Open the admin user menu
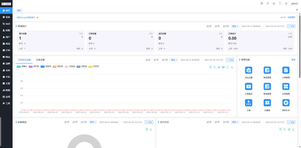Image resolution: width=301 pixels, height=148 pixels. tap(295, 3)
